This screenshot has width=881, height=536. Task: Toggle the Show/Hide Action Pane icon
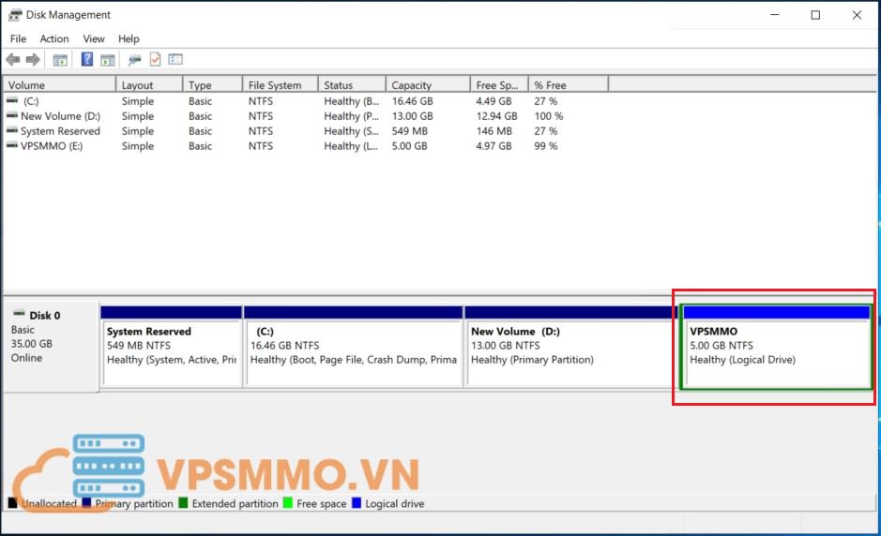tap(108, 60)
